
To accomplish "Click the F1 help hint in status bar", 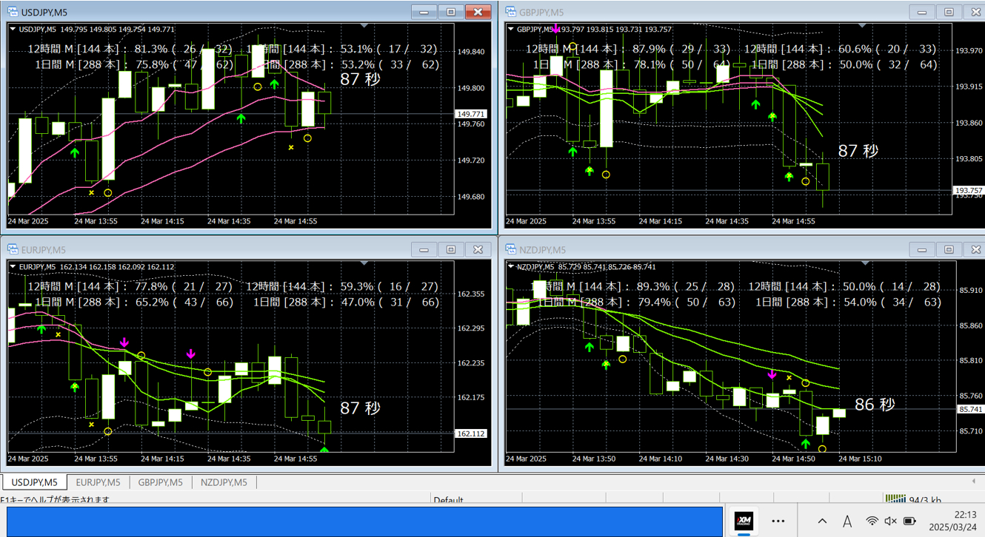I will 55,500.
